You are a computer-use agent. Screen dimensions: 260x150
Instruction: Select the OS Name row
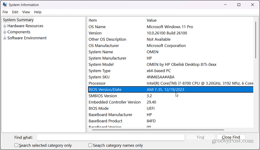[171, 27]
